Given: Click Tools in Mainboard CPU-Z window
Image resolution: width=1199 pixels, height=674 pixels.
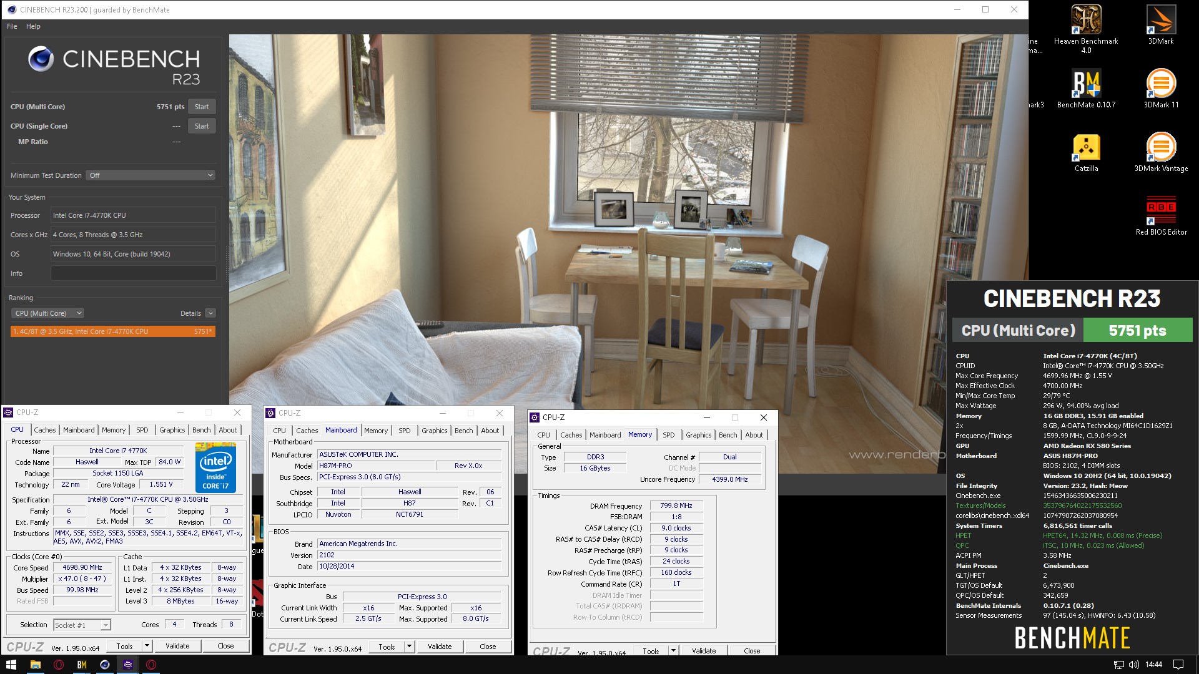Looking at the screenshot, I should coord(387,647).
